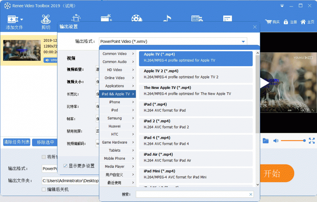Screen dimensions: 317x202
Task: Open the SUB subtitle tool
Action: (197, 18)
